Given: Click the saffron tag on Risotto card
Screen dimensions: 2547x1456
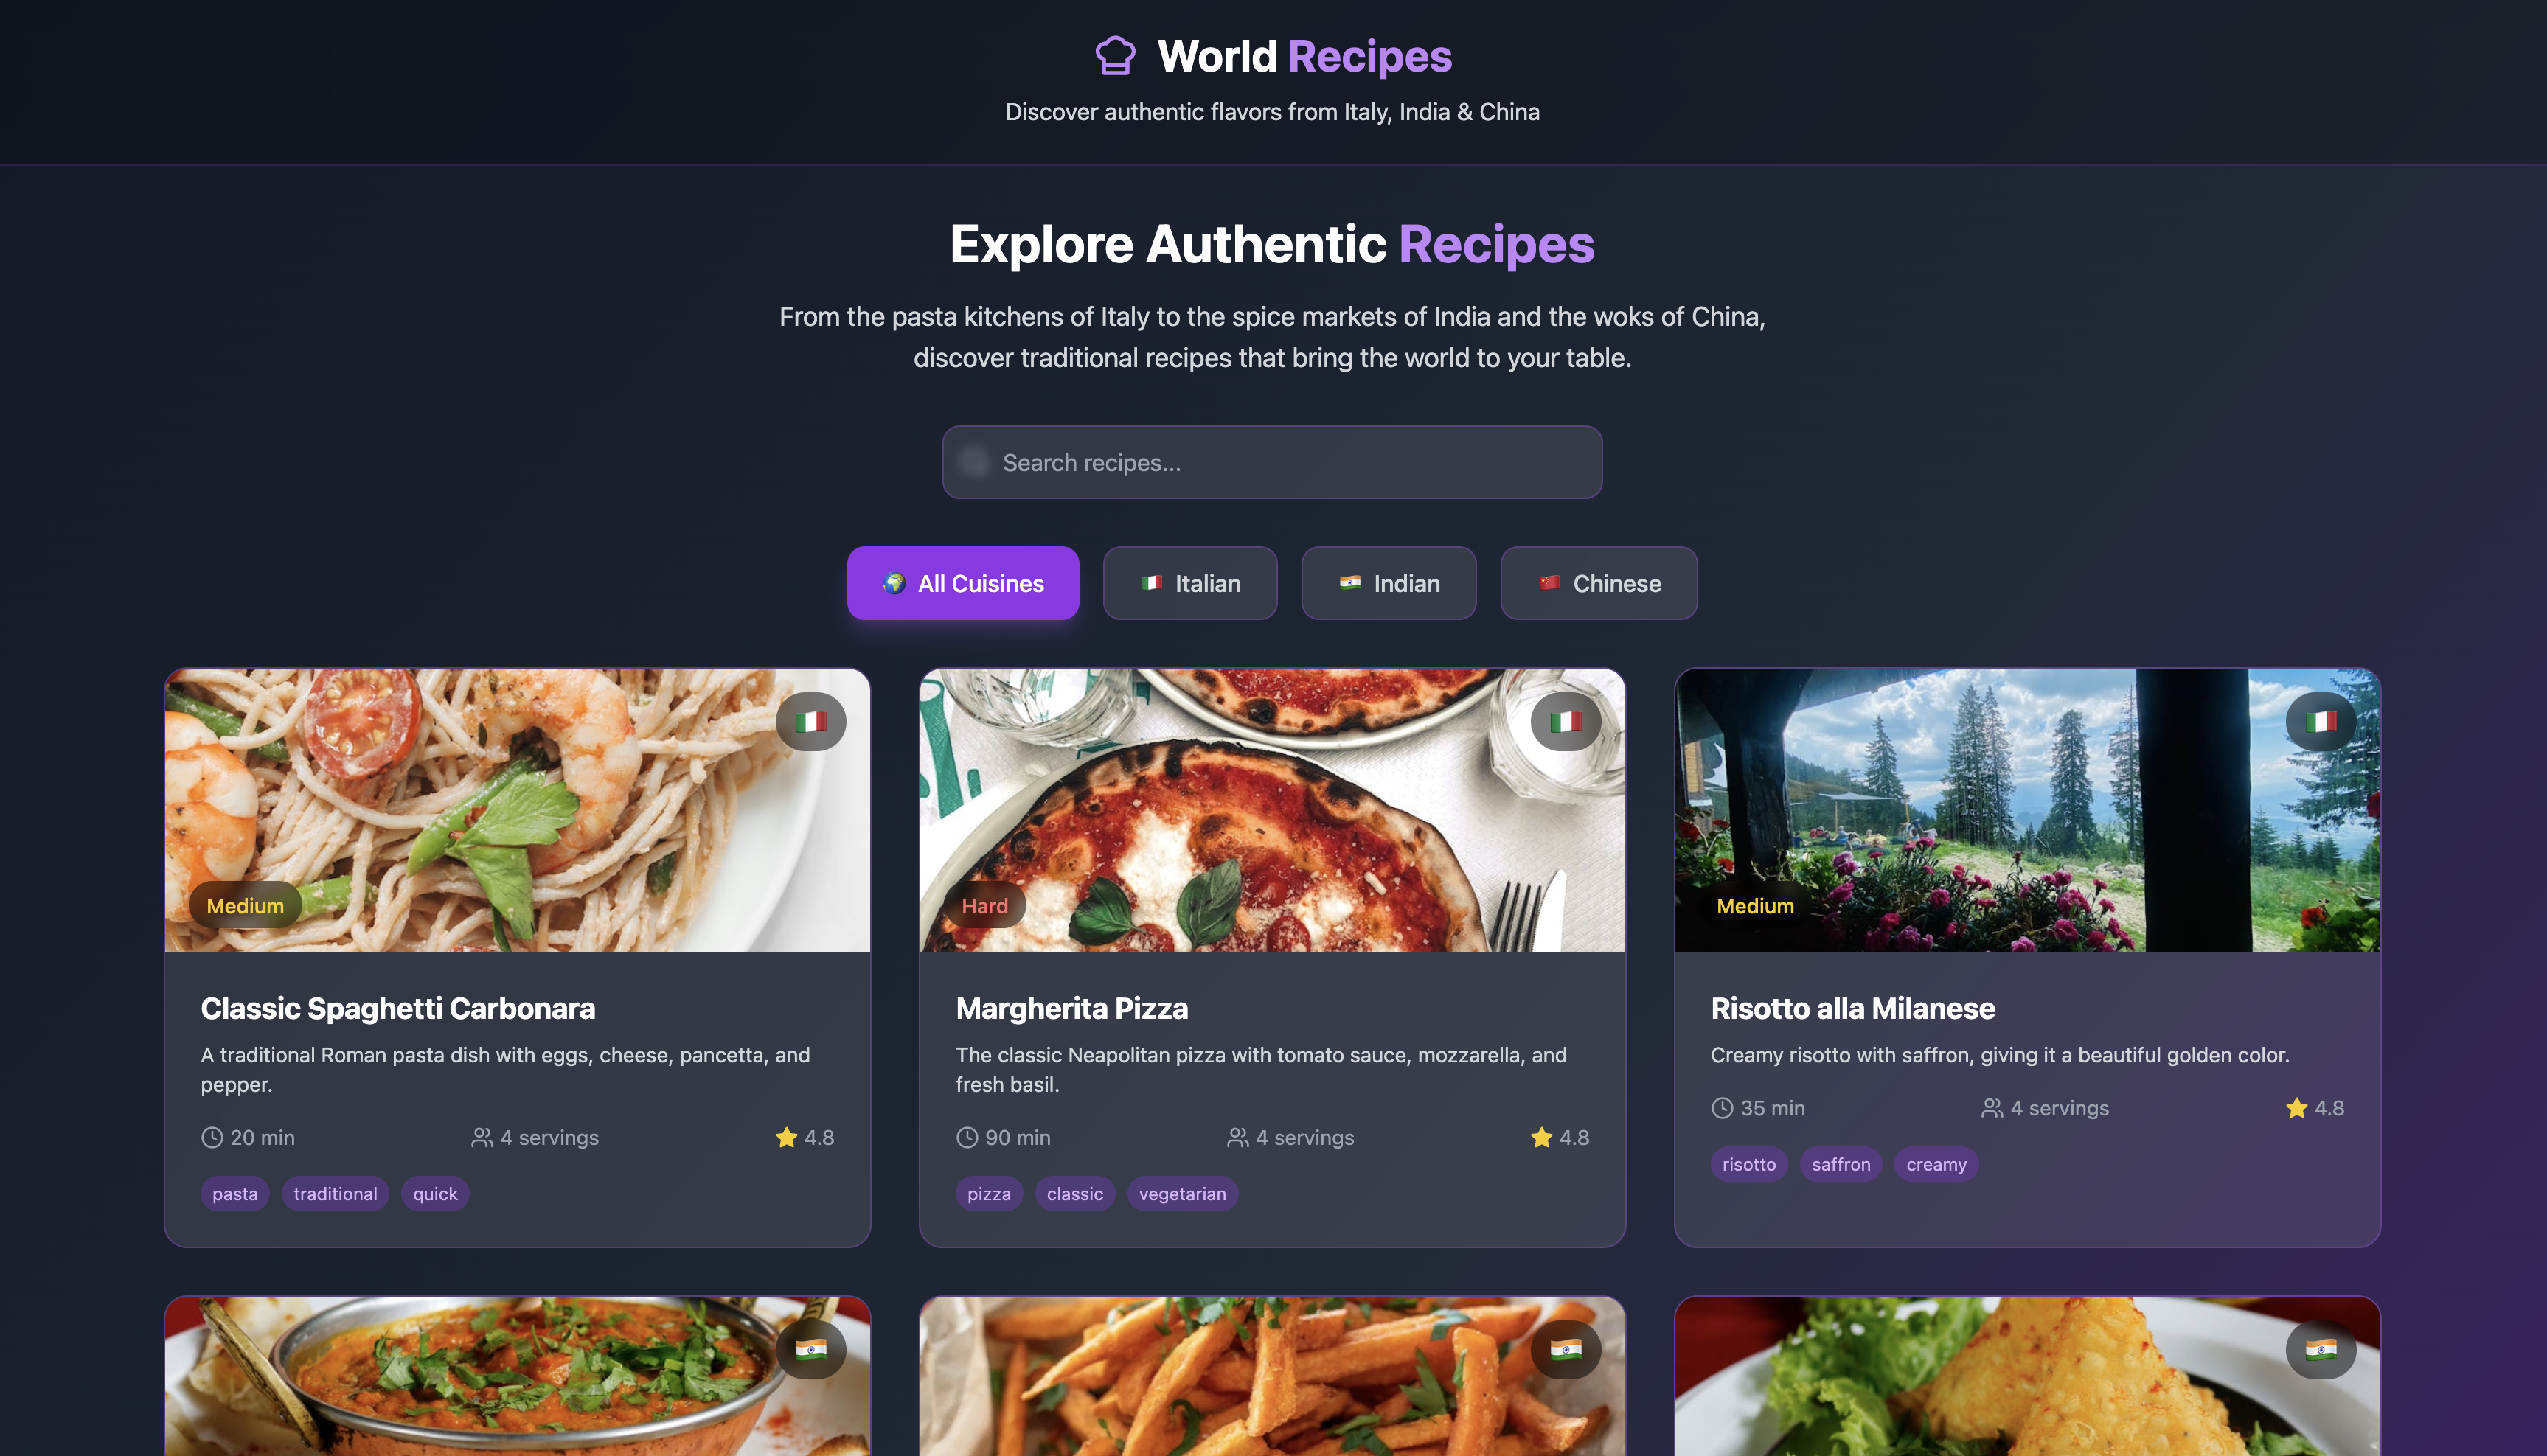Looking at the screenshot, I should coord(1840,1164).
